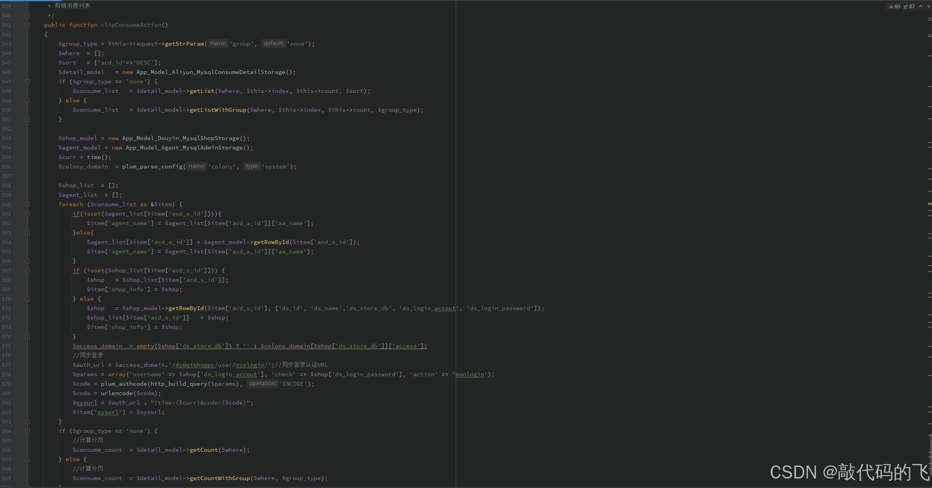Collapse the if group_type block at line 547
The image size is (932, 488).
[x=27, y=81]
